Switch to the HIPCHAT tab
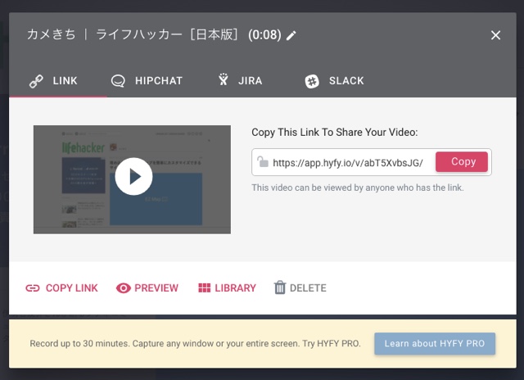This screenshot has width=524, height=380. click(x=147, y=81)
